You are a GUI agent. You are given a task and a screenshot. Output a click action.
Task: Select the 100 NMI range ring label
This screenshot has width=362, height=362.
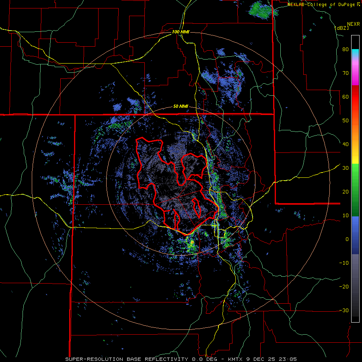click(x=181, y=32)
